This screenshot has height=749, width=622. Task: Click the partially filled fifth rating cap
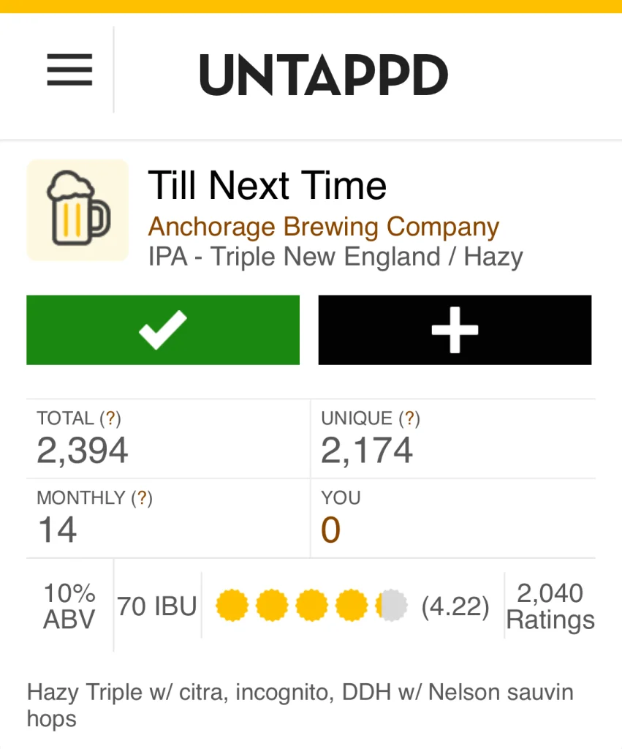pos(391,606)
